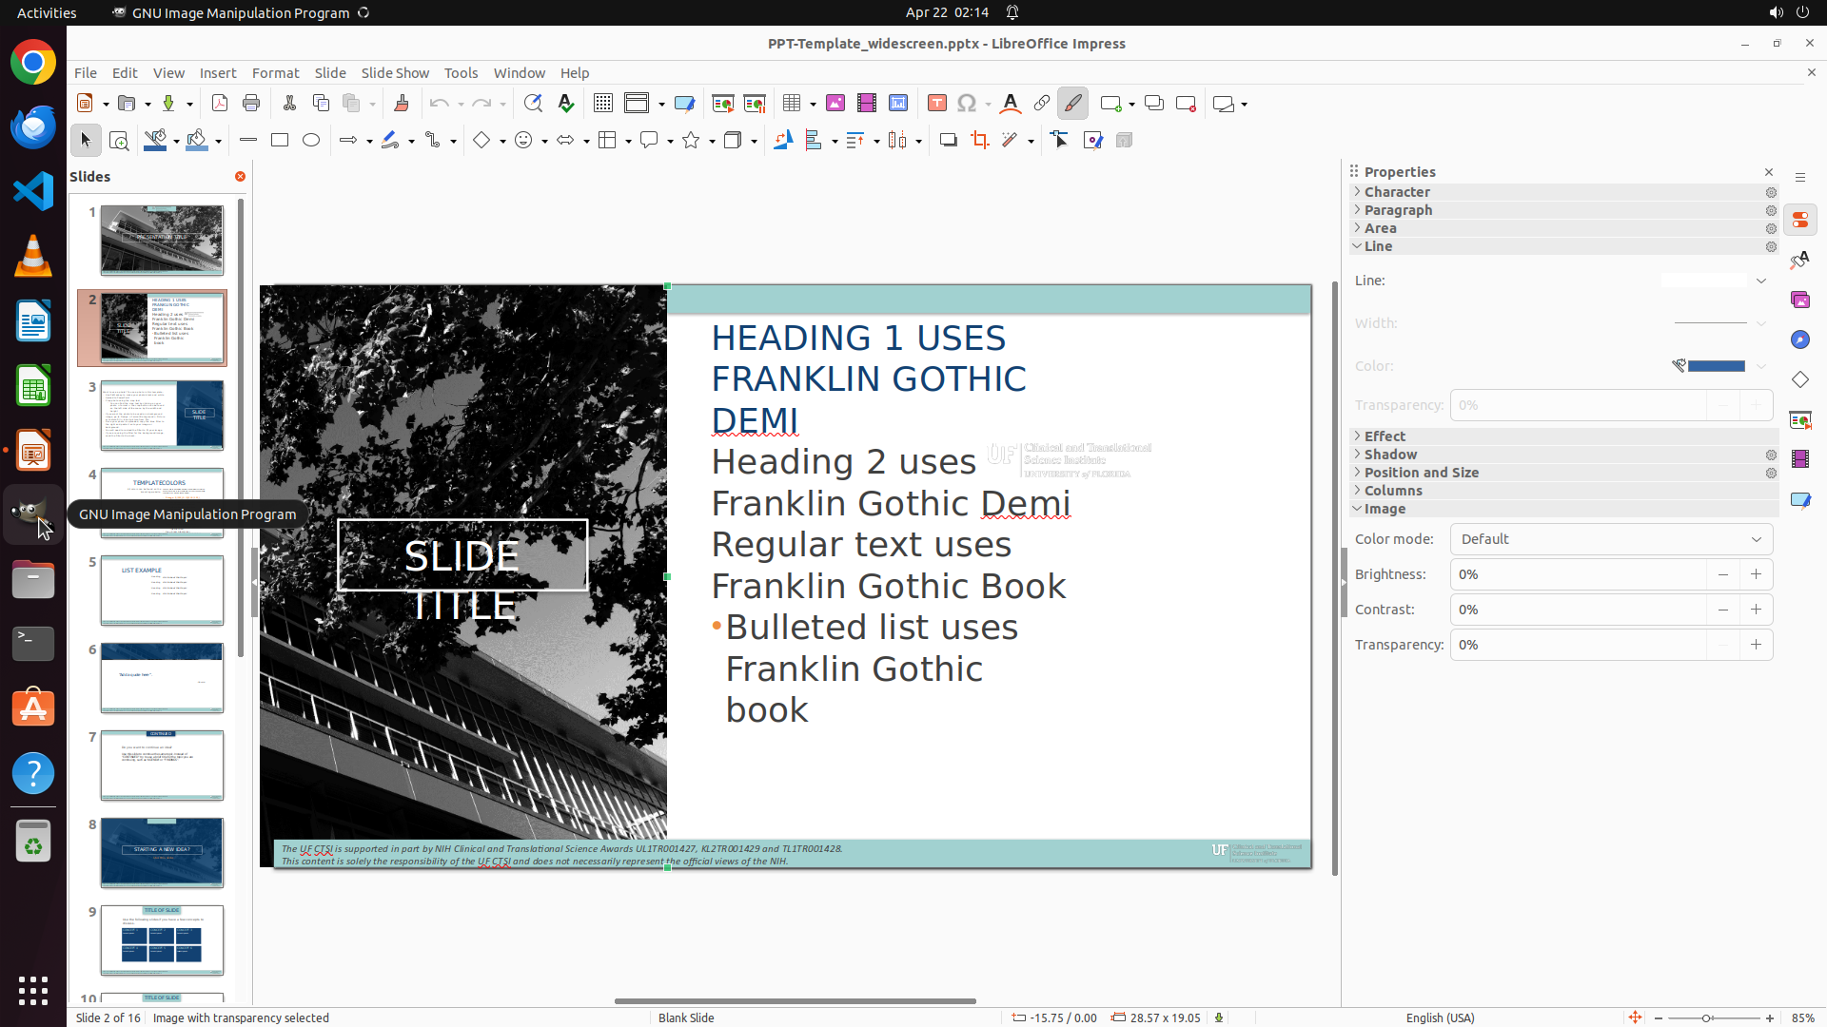Image resolution: width=1827 pixels, height=1027 pixels.
Task: Click the Insert Image toolbar icon
Action: (x=835, y=104)
